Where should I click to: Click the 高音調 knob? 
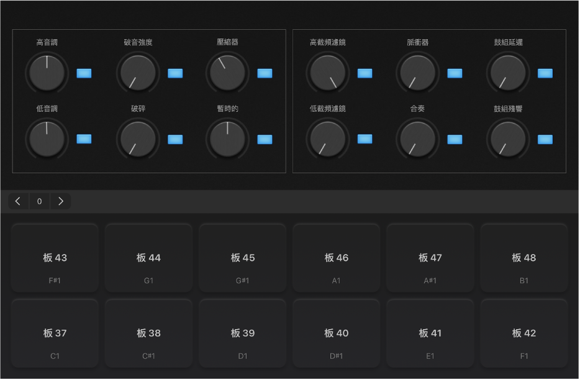[47, 73]
